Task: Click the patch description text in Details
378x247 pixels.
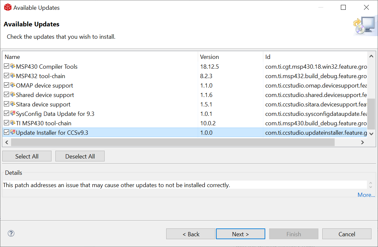Action: (116, 185)
